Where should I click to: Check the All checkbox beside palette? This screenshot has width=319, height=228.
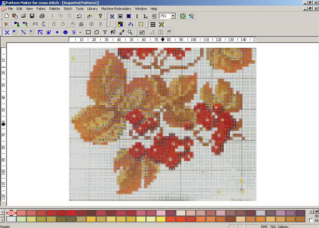311,221
